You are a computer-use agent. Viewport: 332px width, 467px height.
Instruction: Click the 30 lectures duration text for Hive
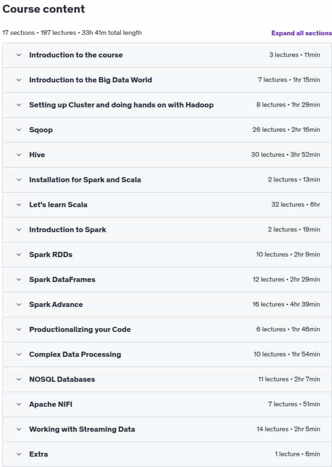tap(285, 154)
